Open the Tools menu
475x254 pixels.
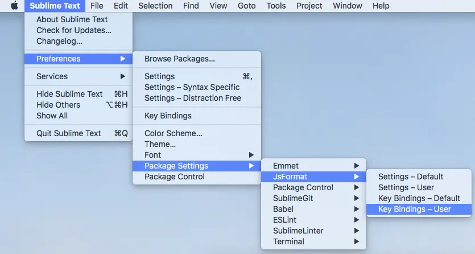tap(276, 6)
